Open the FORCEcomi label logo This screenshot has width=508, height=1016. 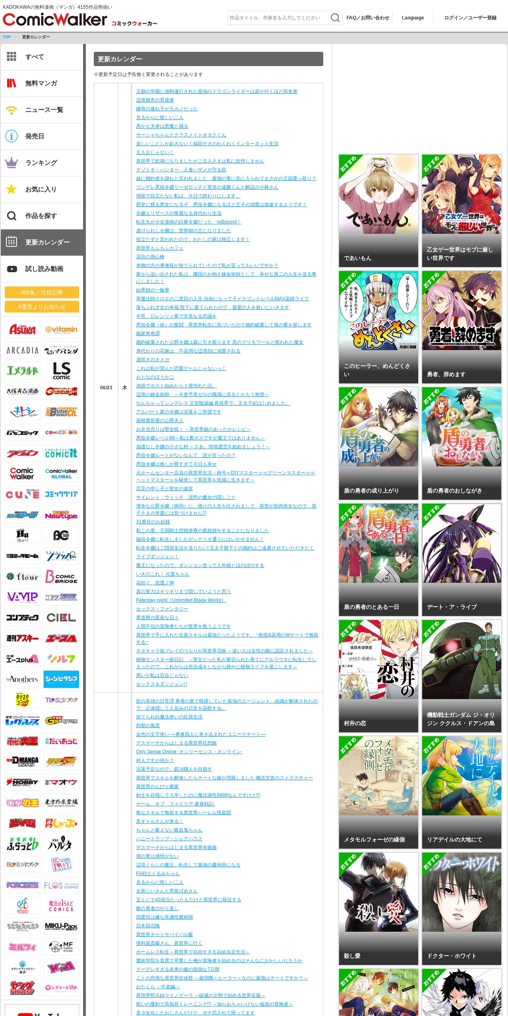pos(23,885)
